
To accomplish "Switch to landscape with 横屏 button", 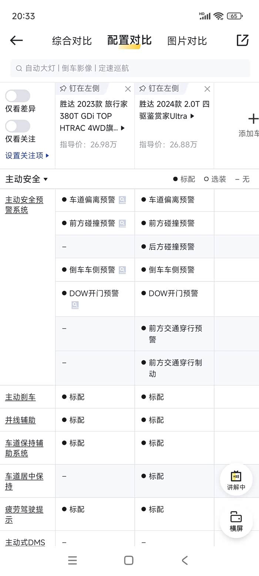I will (x=236, y=521).
